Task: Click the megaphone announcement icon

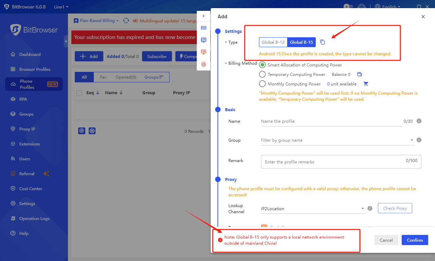Action: pyautogui.click(x=135, y=21)
